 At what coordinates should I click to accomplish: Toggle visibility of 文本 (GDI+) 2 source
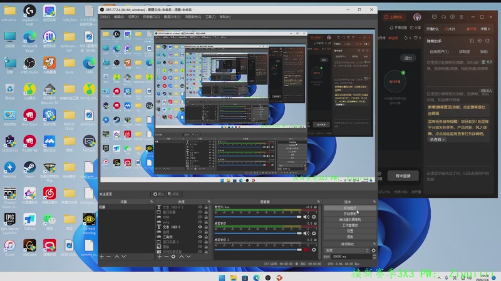pos(200,207)
